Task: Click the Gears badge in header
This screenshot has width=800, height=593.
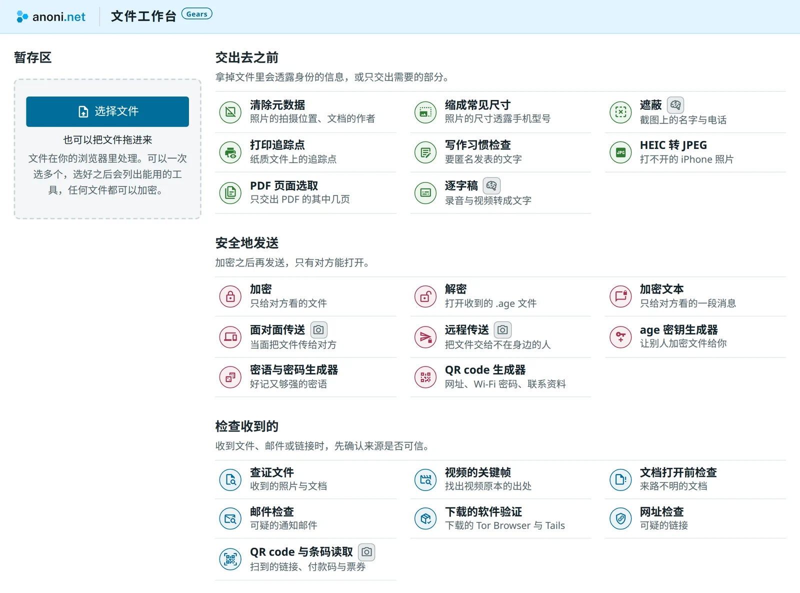Action: [x=196, y=14]
